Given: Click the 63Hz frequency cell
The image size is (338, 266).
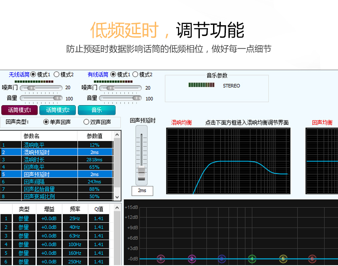Looking at the screenshot, I should (x=75, y=236).
